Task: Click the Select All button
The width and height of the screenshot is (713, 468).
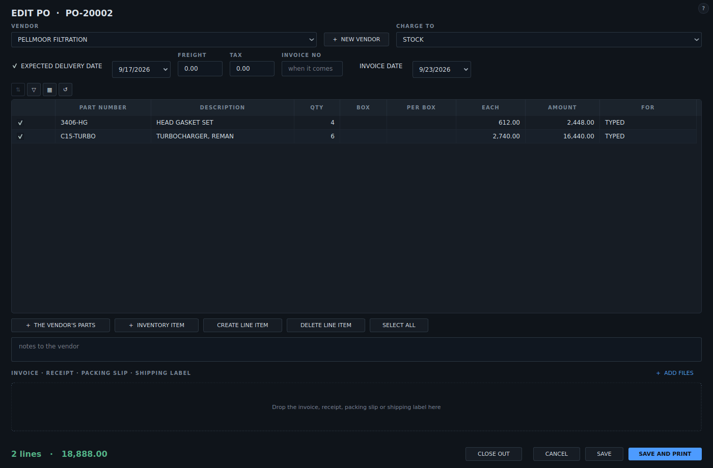Action: click(x=399, y=325)
